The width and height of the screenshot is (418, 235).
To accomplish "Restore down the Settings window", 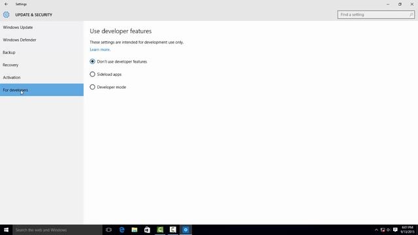I will tap(400, 4).
